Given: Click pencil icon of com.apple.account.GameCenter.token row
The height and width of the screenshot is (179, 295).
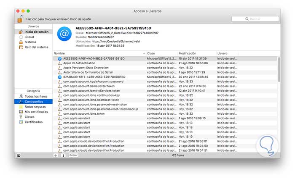Looking at the screenshot, I should click(60, 86).
